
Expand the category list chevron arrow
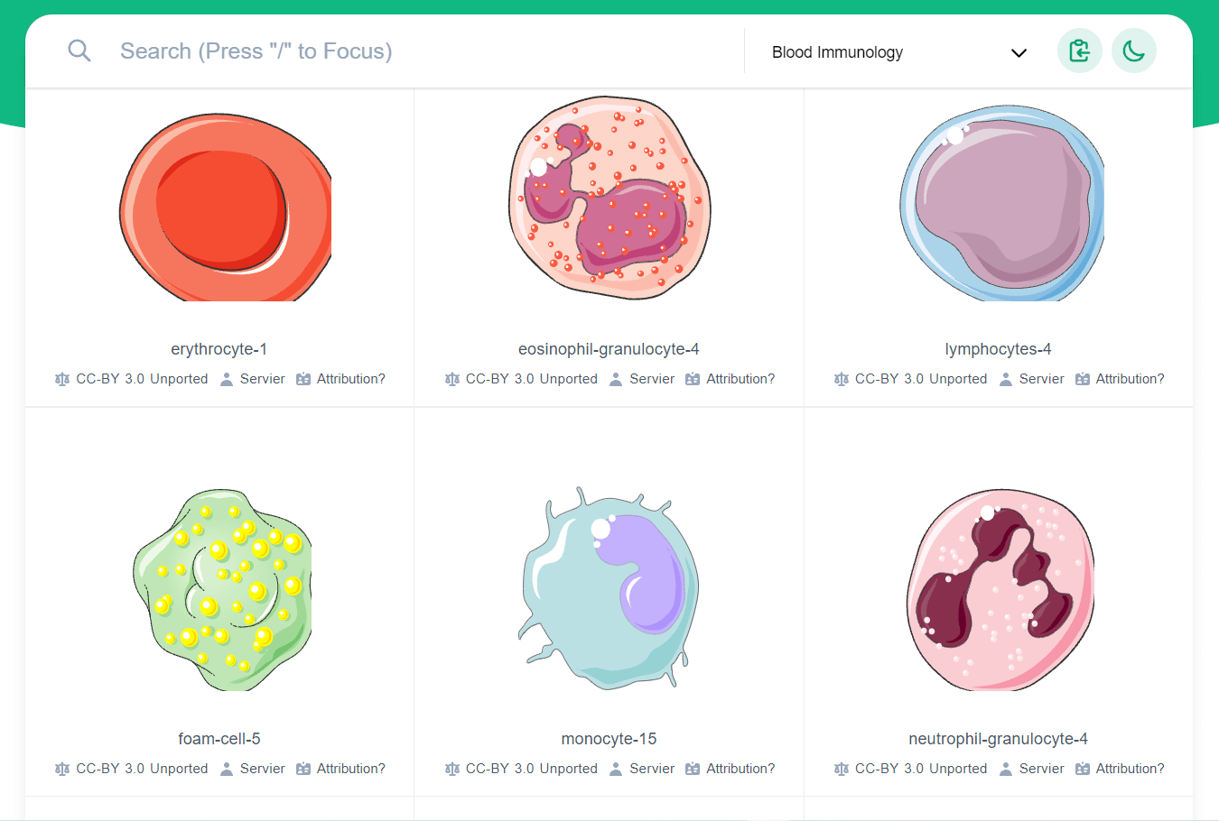pyautogui.click(x=1019, y=52)
